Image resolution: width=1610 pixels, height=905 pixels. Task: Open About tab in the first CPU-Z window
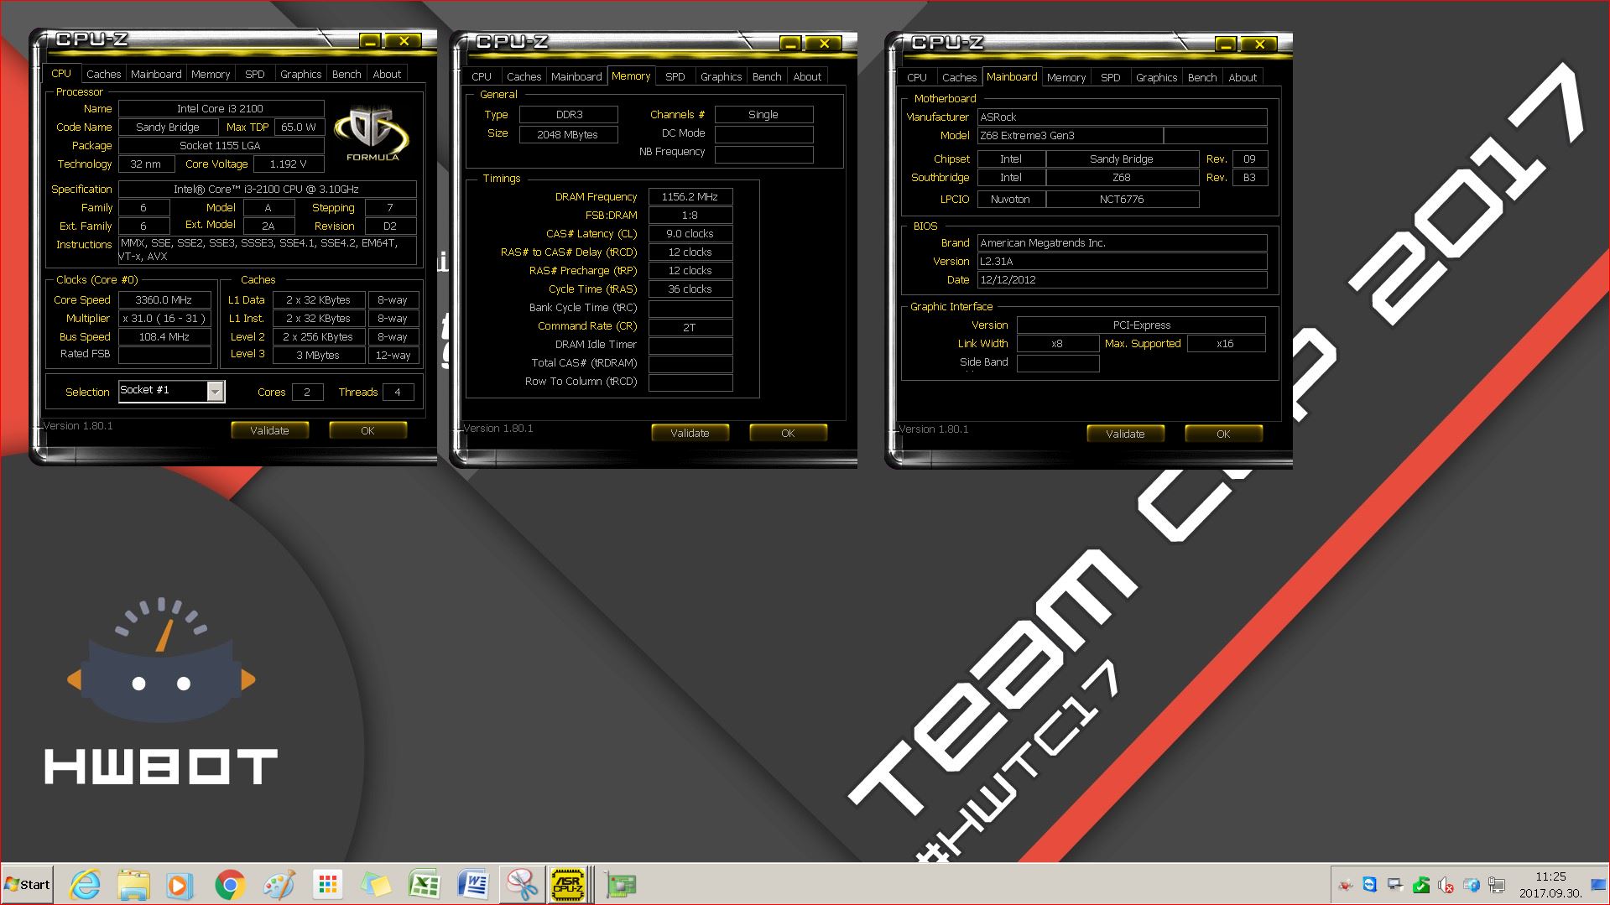387,74
